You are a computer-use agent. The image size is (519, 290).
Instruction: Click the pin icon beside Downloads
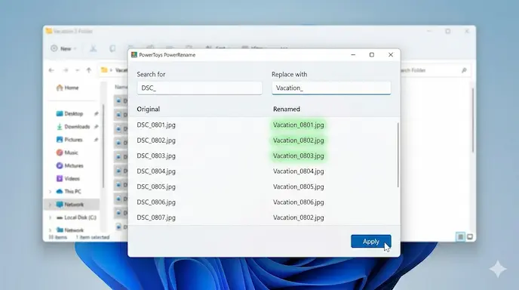(x=96, y=127)
